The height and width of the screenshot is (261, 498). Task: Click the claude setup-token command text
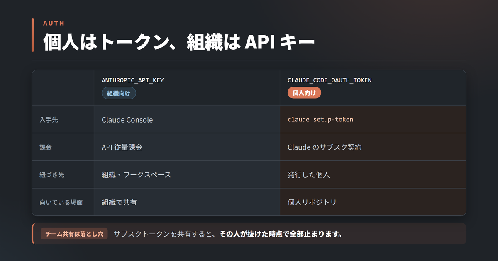(320, 119)
